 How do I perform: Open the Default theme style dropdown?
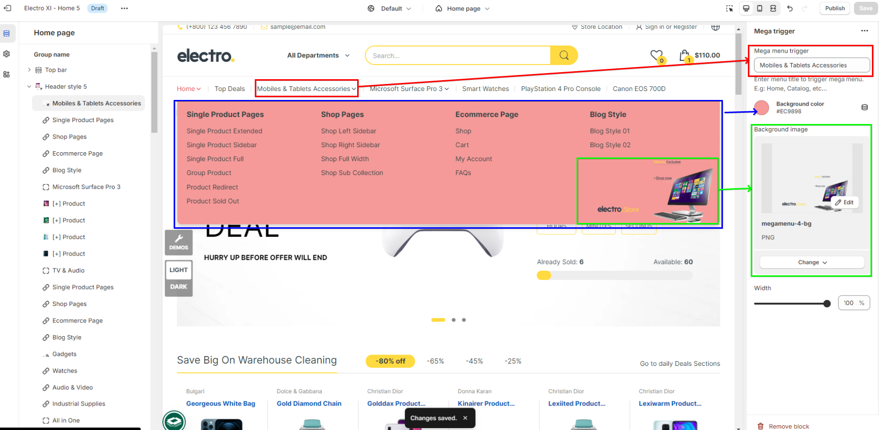pyautogui.click(x=389, y=8)
